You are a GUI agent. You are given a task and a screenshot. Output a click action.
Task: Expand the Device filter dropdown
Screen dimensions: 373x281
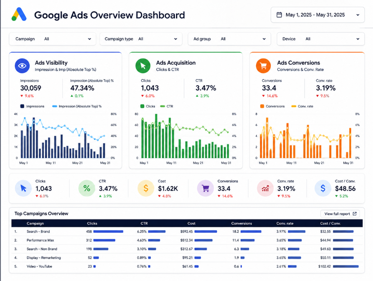321,39
